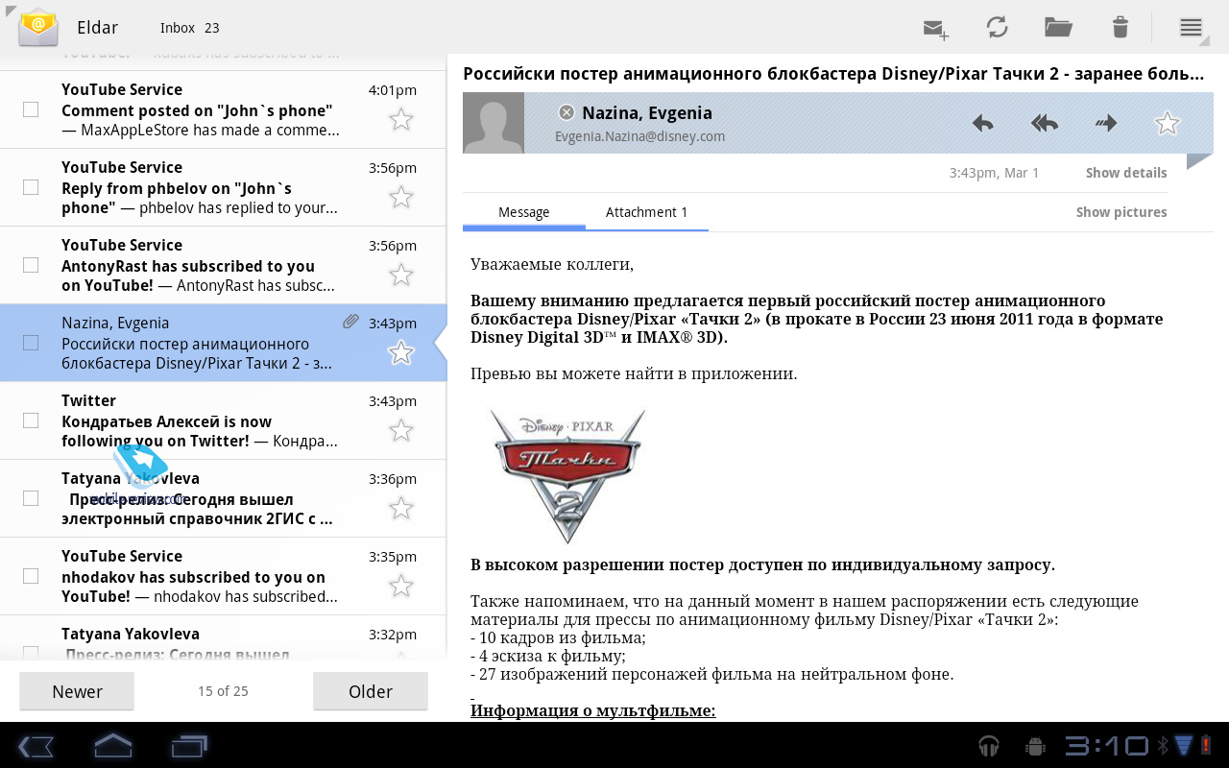Tap the Android back navigation button
This screenshot has height=768, width=1229.
(x=36, y=746)
